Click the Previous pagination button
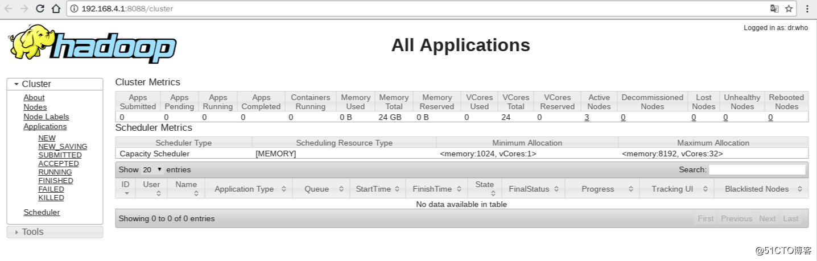 736,218
